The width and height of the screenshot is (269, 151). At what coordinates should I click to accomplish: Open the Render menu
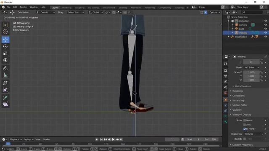(x=24, y=7)
